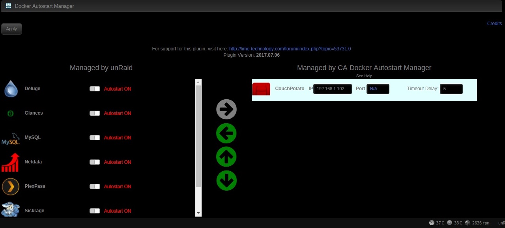Toggle Deluge autostart switch
Image resolution: width=505 pixels, height=228 pixels.
(95, 89)
